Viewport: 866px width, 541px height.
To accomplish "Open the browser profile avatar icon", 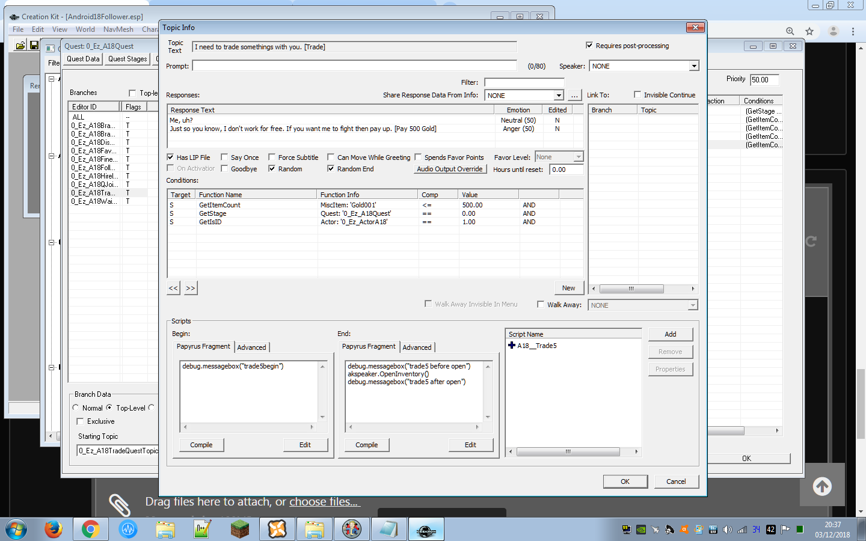I will click(x=833, y=31).
